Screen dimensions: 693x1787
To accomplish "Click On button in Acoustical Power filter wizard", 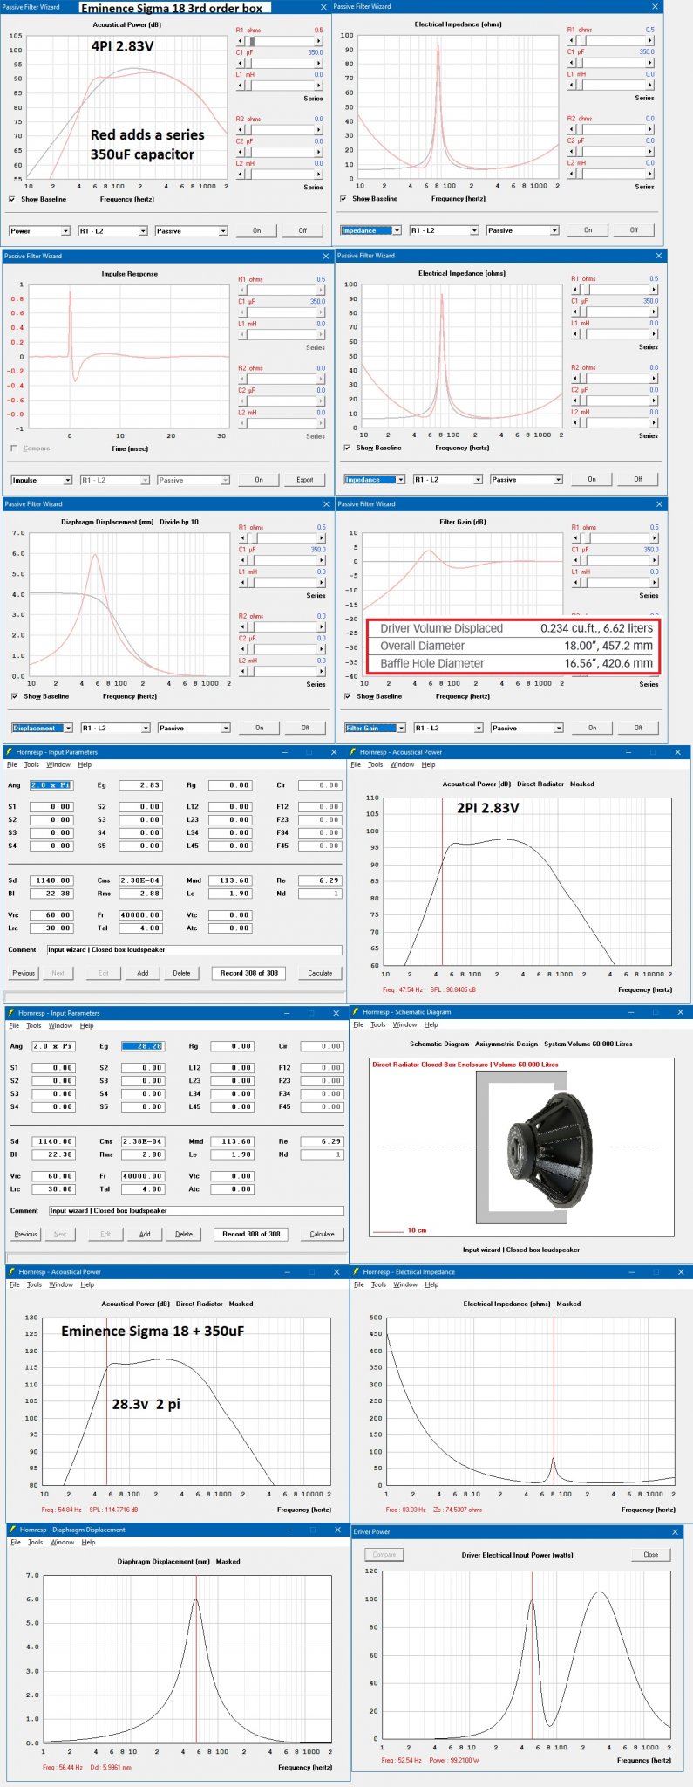I will pos(256,231).
